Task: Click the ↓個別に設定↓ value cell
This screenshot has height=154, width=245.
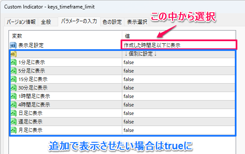Action: point(178,54)
